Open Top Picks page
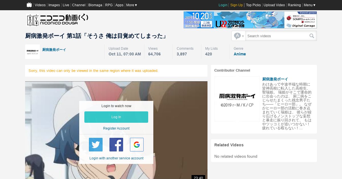The width and height of the screenshot is (342, 179). click(253, 5)
